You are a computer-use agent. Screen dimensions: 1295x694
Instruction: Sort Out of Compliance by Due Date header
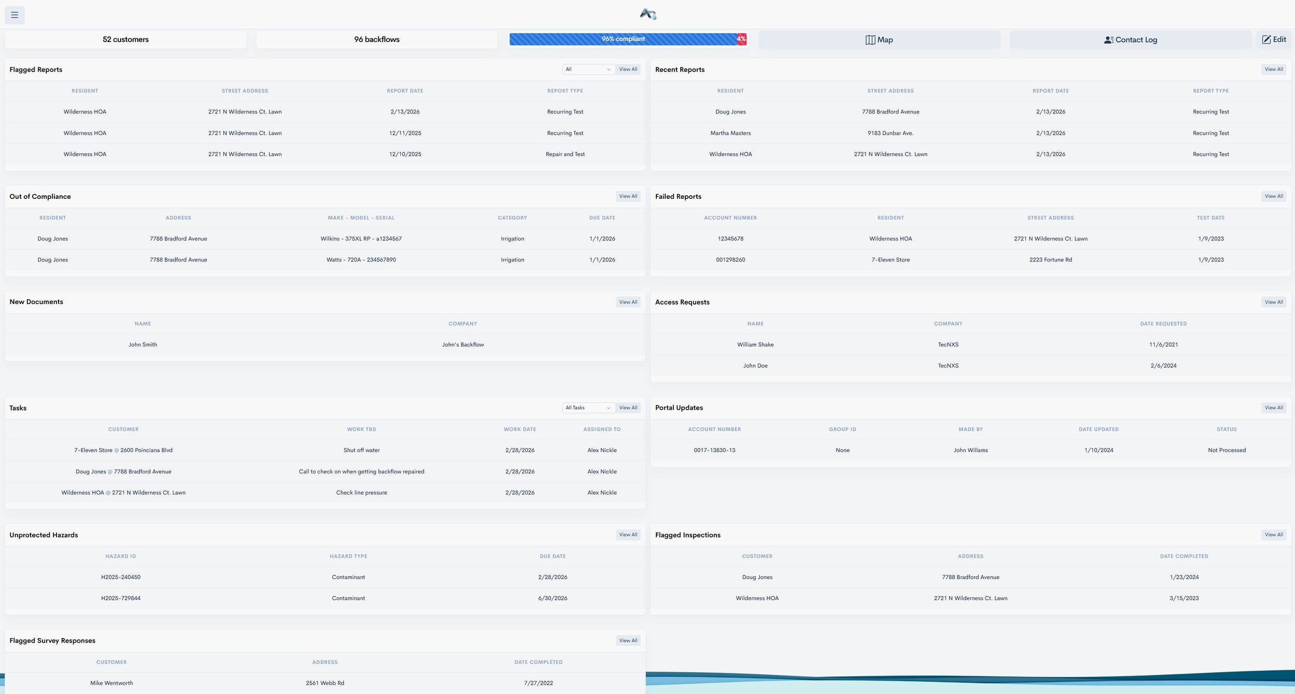tap(602, 218)
